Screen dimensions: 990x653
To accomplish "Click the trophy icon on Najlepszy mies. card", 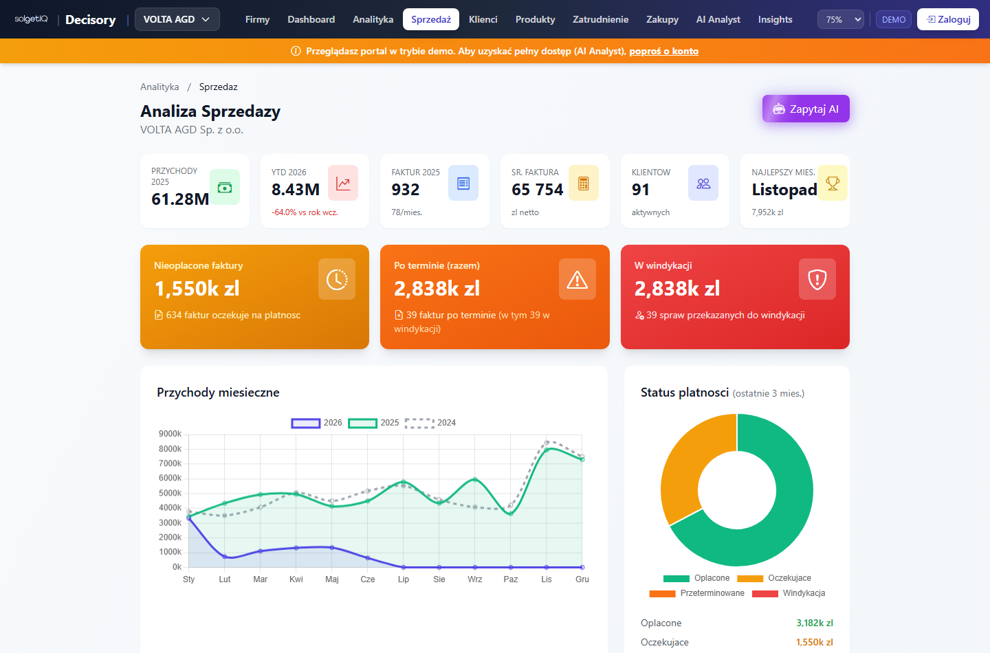I will [x=833, y=183].
